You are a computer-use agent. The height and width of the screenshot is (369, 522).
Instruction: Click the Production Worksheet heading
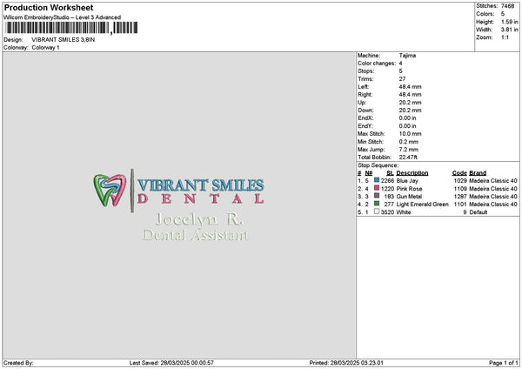point(49,7)
